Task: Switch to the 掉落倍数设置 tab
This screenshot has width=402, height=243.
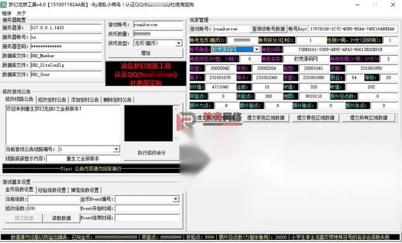Action: point(85,190)
